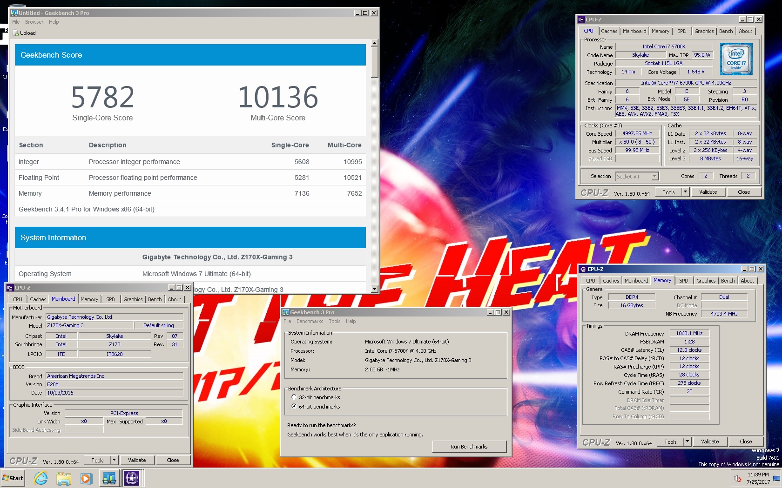Click Run Benchmarks button
The image size is (782, 488).
click(x=469, y=447)
